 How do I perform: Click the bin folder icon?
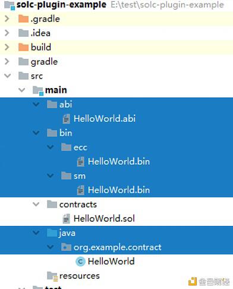(x=52, y=133)
